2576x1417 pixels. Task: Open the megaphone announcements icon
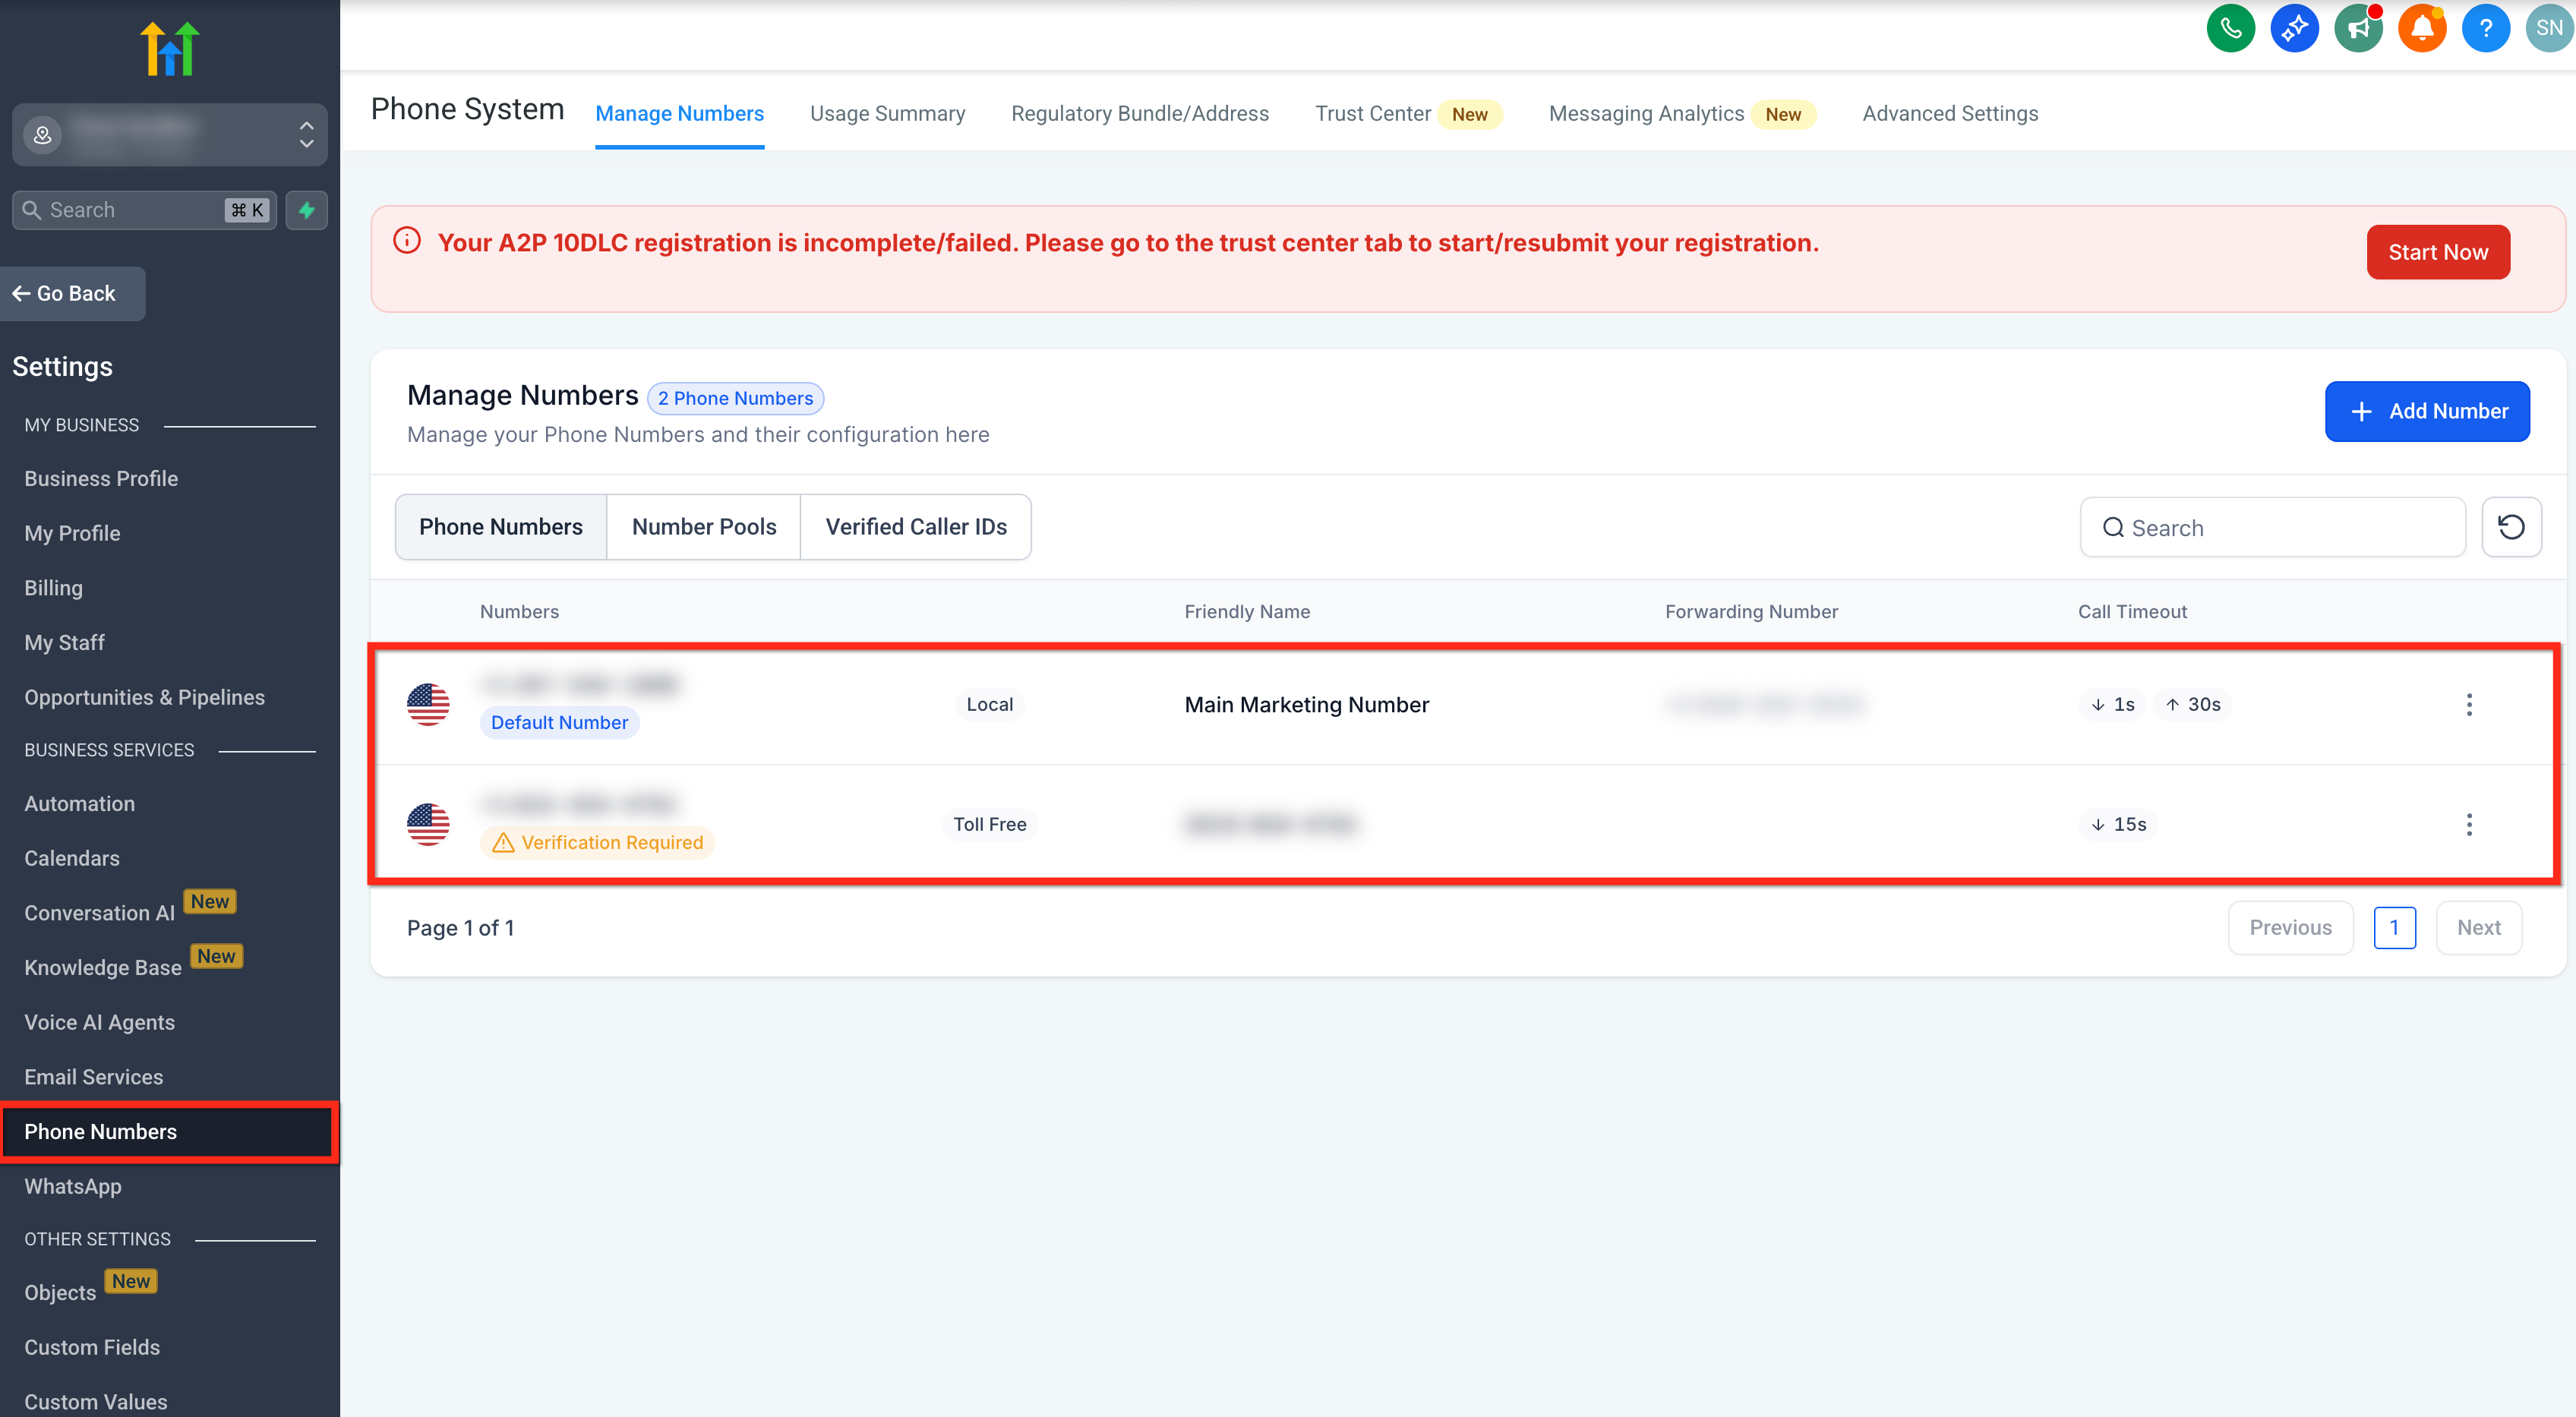click(2358, 28)
